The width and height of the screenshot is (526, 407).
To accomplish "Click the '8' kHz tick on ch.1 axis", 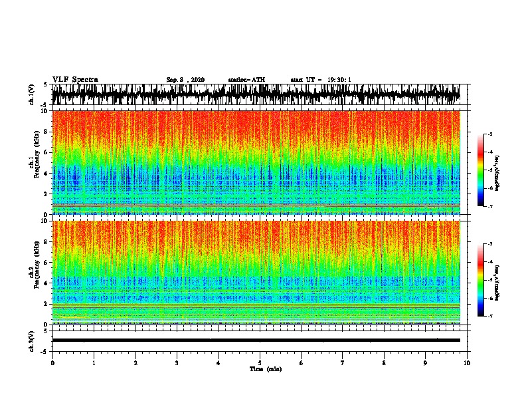I will click(x=46, y=132).
